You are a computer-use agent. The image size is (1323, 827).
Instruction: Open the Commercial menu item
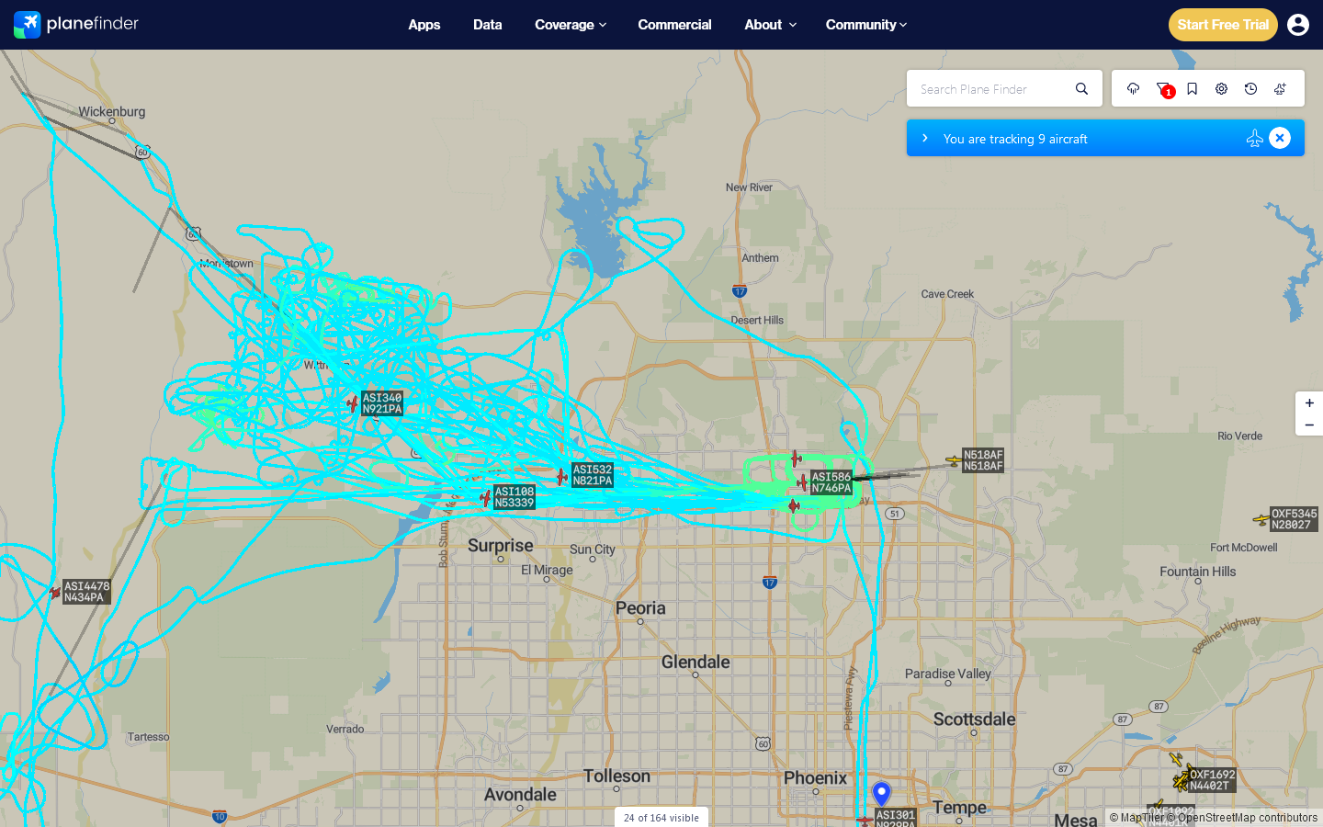(674, 25)
